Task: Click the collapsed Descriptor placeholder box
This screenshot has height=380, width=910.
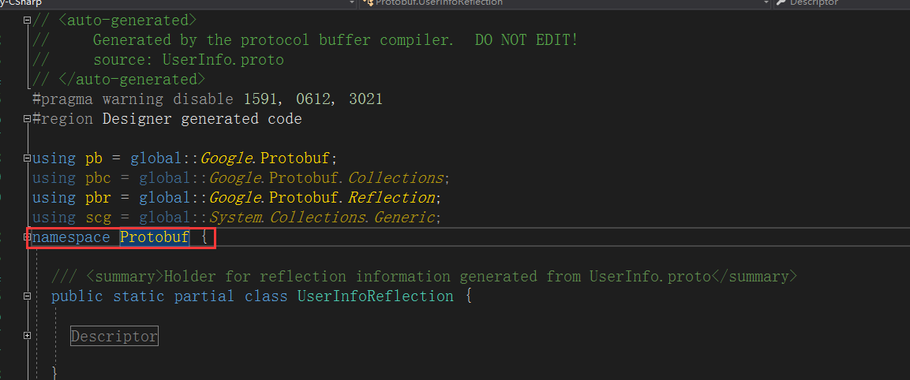Action: [x=114, y=337]
